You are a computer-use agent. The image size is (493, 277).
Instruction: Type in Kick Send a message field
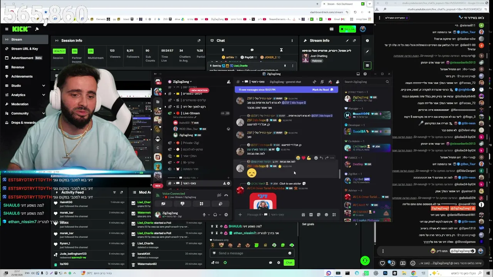coord(252,253)
